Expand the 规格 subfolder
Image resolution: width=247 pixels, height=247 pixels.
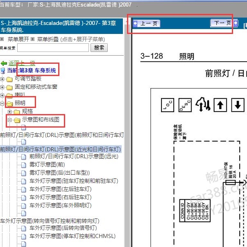10,112
